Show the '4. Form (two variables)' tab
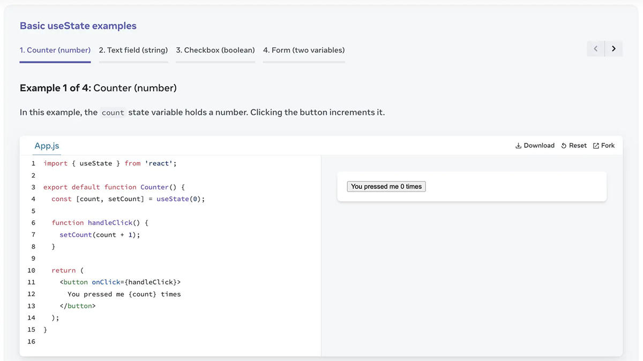This screenshot has height=361, width=643. coord(304,50)
